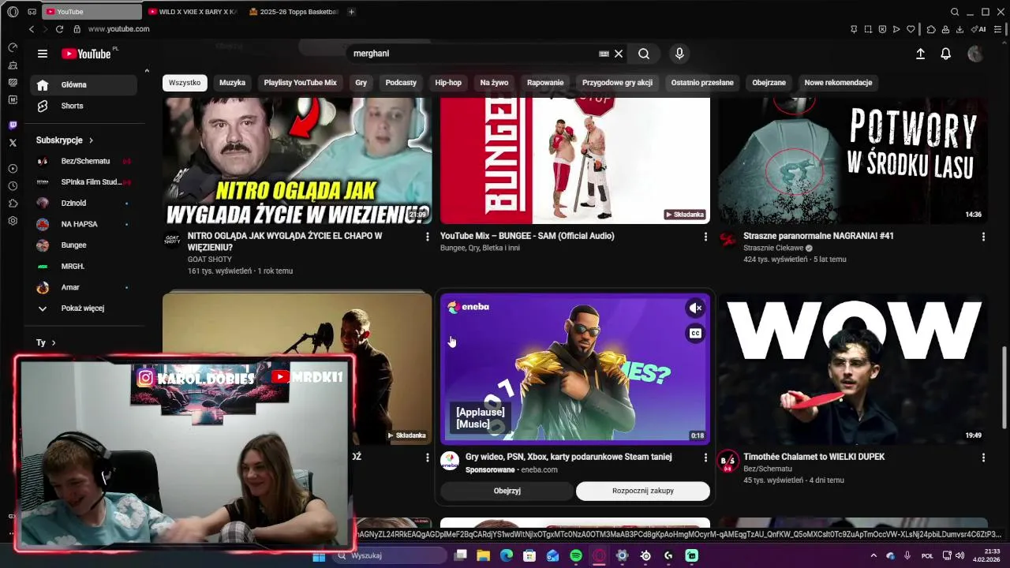Open the NA HAPSA subscription
The height and width of the screenshot is (568, 1010).
(x=85, y=224)
